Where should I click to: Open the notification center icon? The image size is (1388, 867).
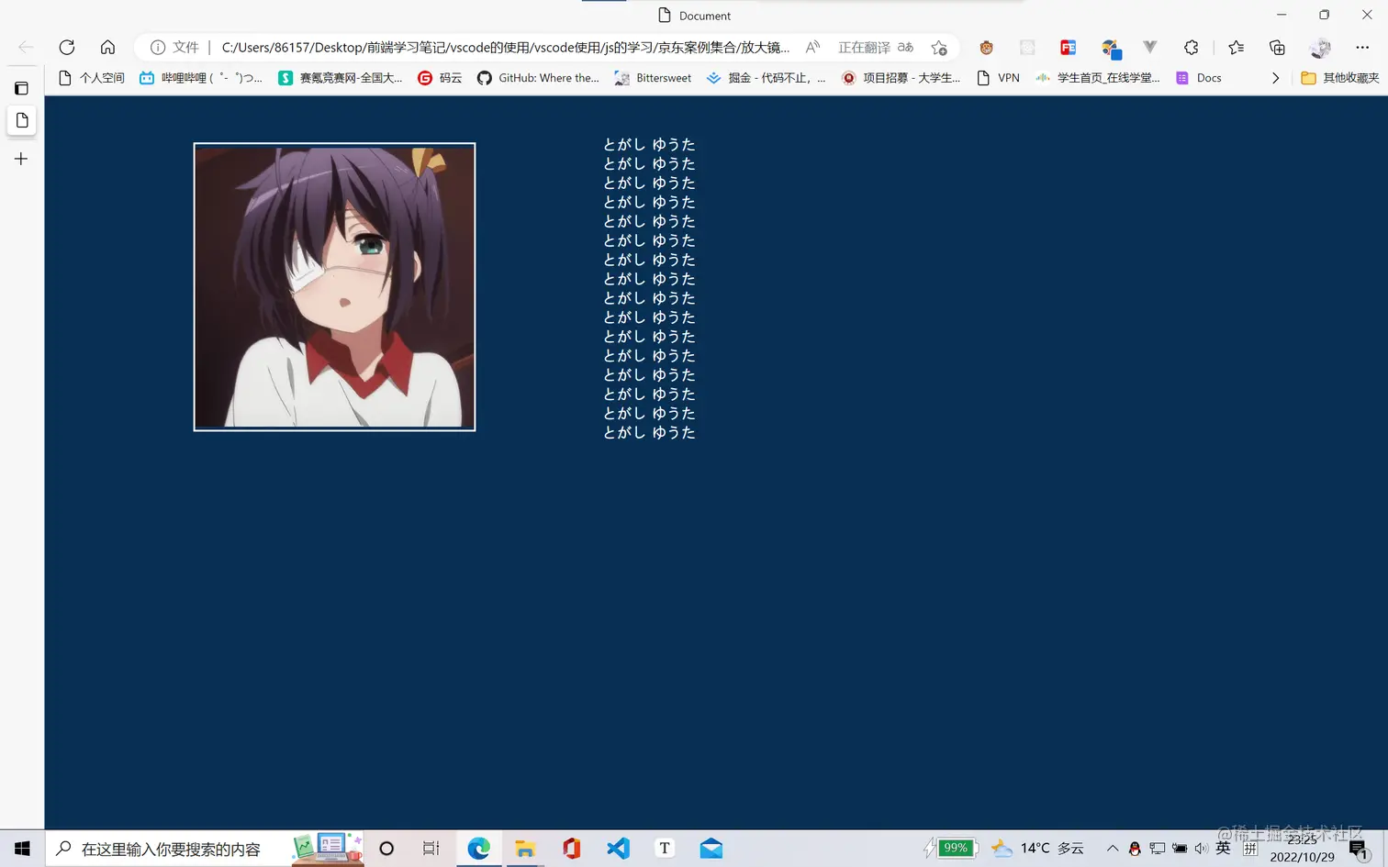pyautogui.click(x=1359, y=850)
